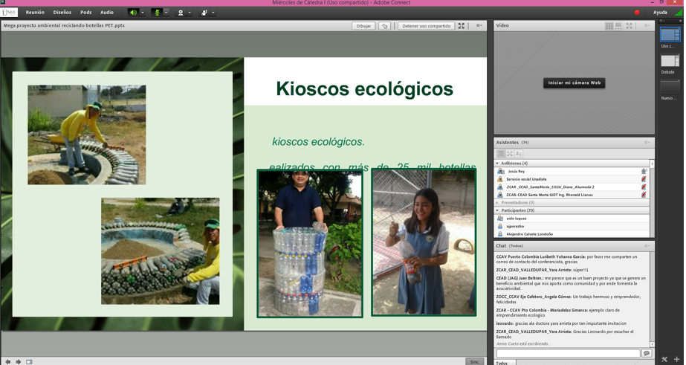
Task: Select attendee status view icon
Action: (x=519, y=154)
